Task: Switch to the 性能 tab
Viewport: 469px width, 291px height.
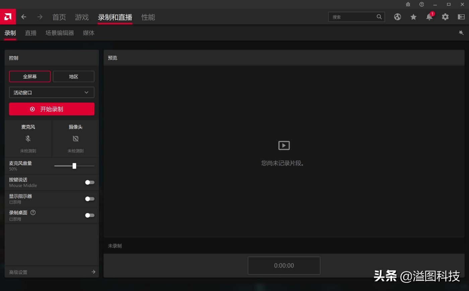Action: pos(148,17)
